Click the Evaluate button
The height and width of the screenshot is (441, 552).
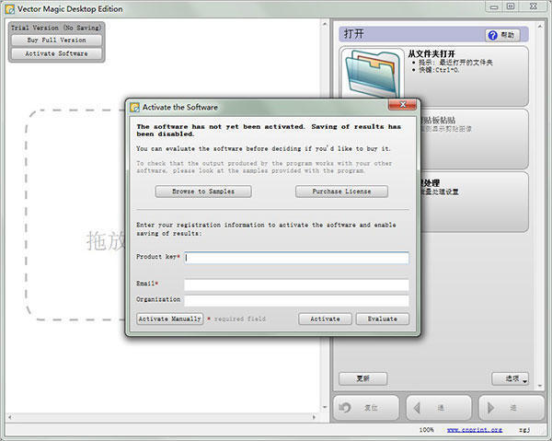383,319
